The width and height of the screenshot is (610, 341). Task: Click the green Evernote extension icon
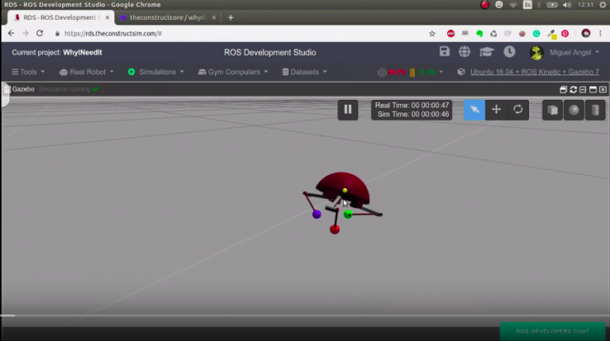pyautogui.click(x=479, y=34)
